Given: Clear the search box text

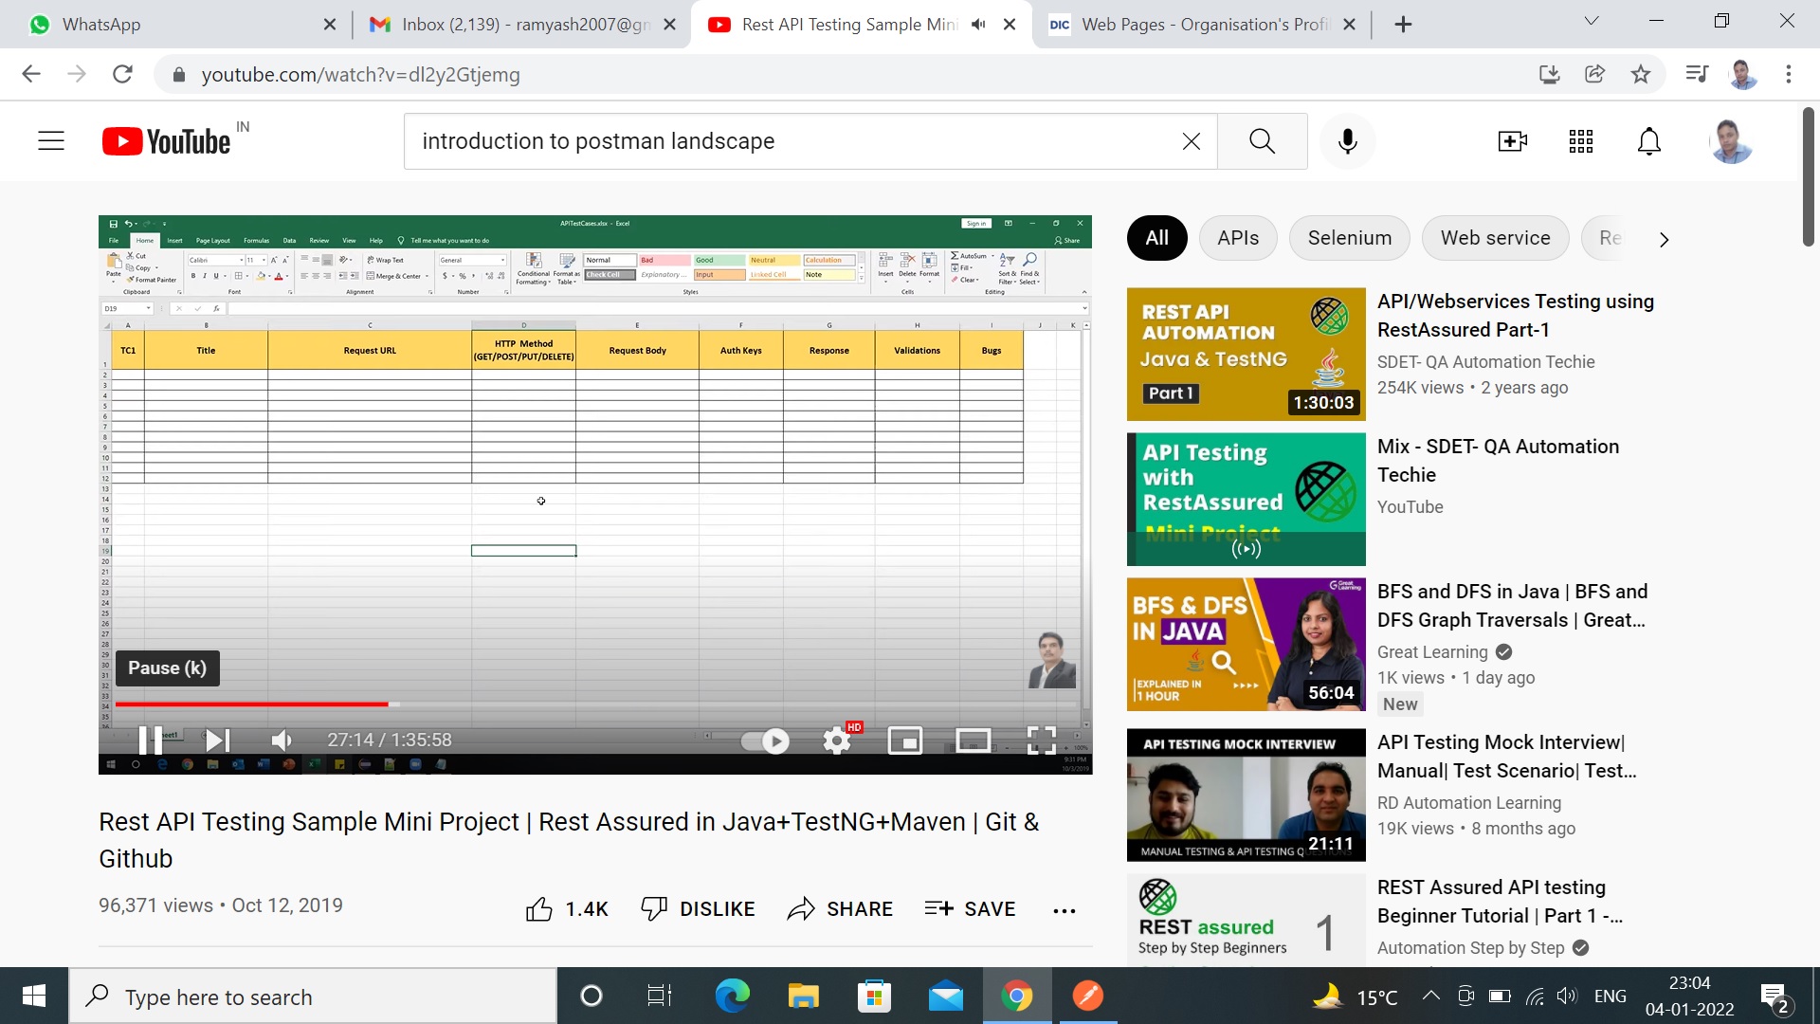Looking at the screenshot, I should click(1192, 141).
